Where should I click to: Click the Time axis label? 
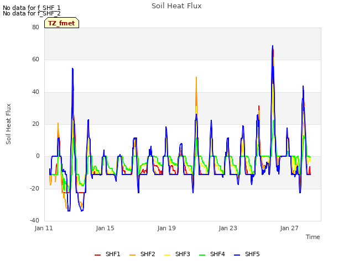tap(313, 237)
